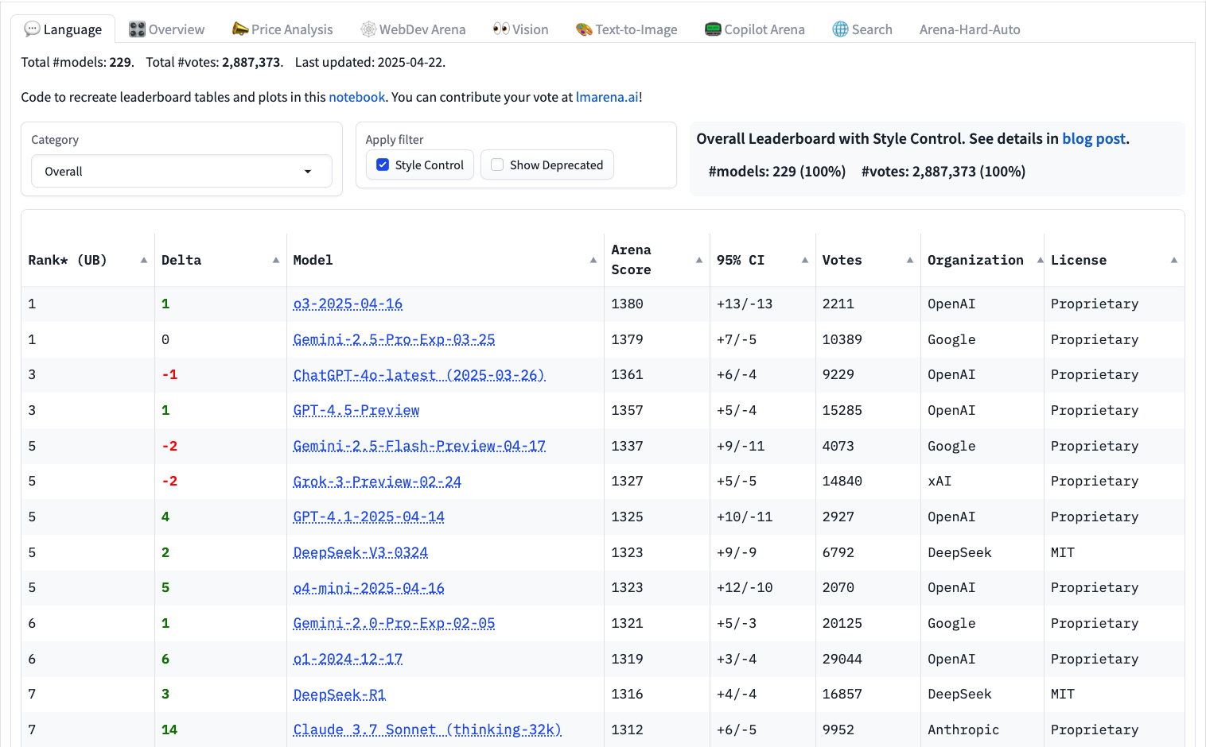Click the 'Total #models: 229' text
Screen dimensions: 1206x747
[77, 62]
